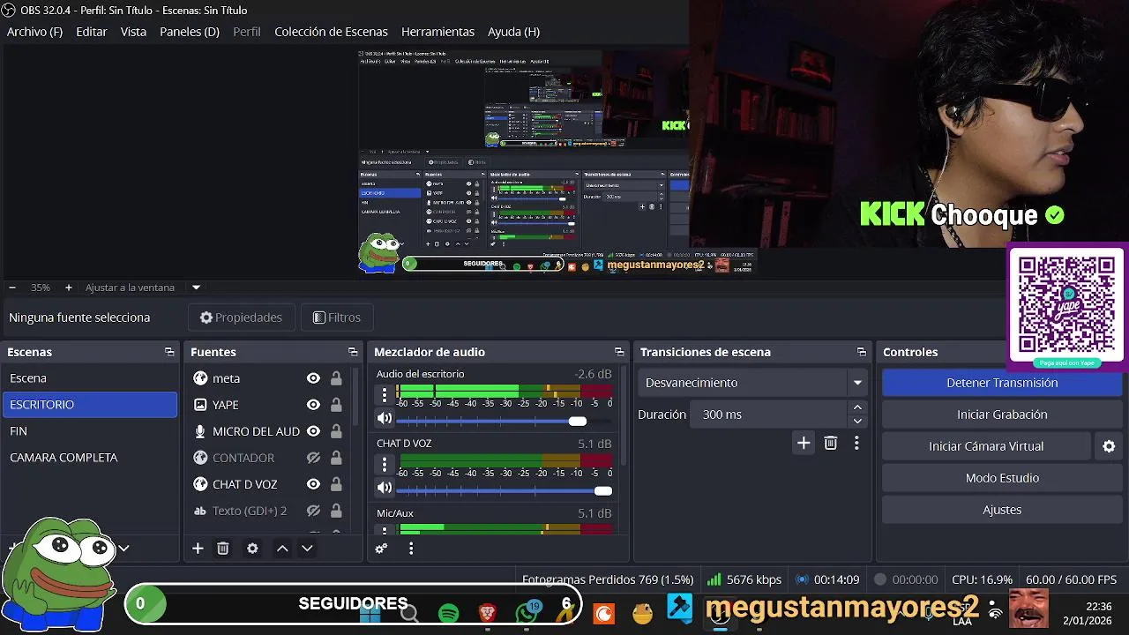The image size is (1129, 635).
Task: Pop out the Mezclador de audio panel
Action: pos(619,352)
